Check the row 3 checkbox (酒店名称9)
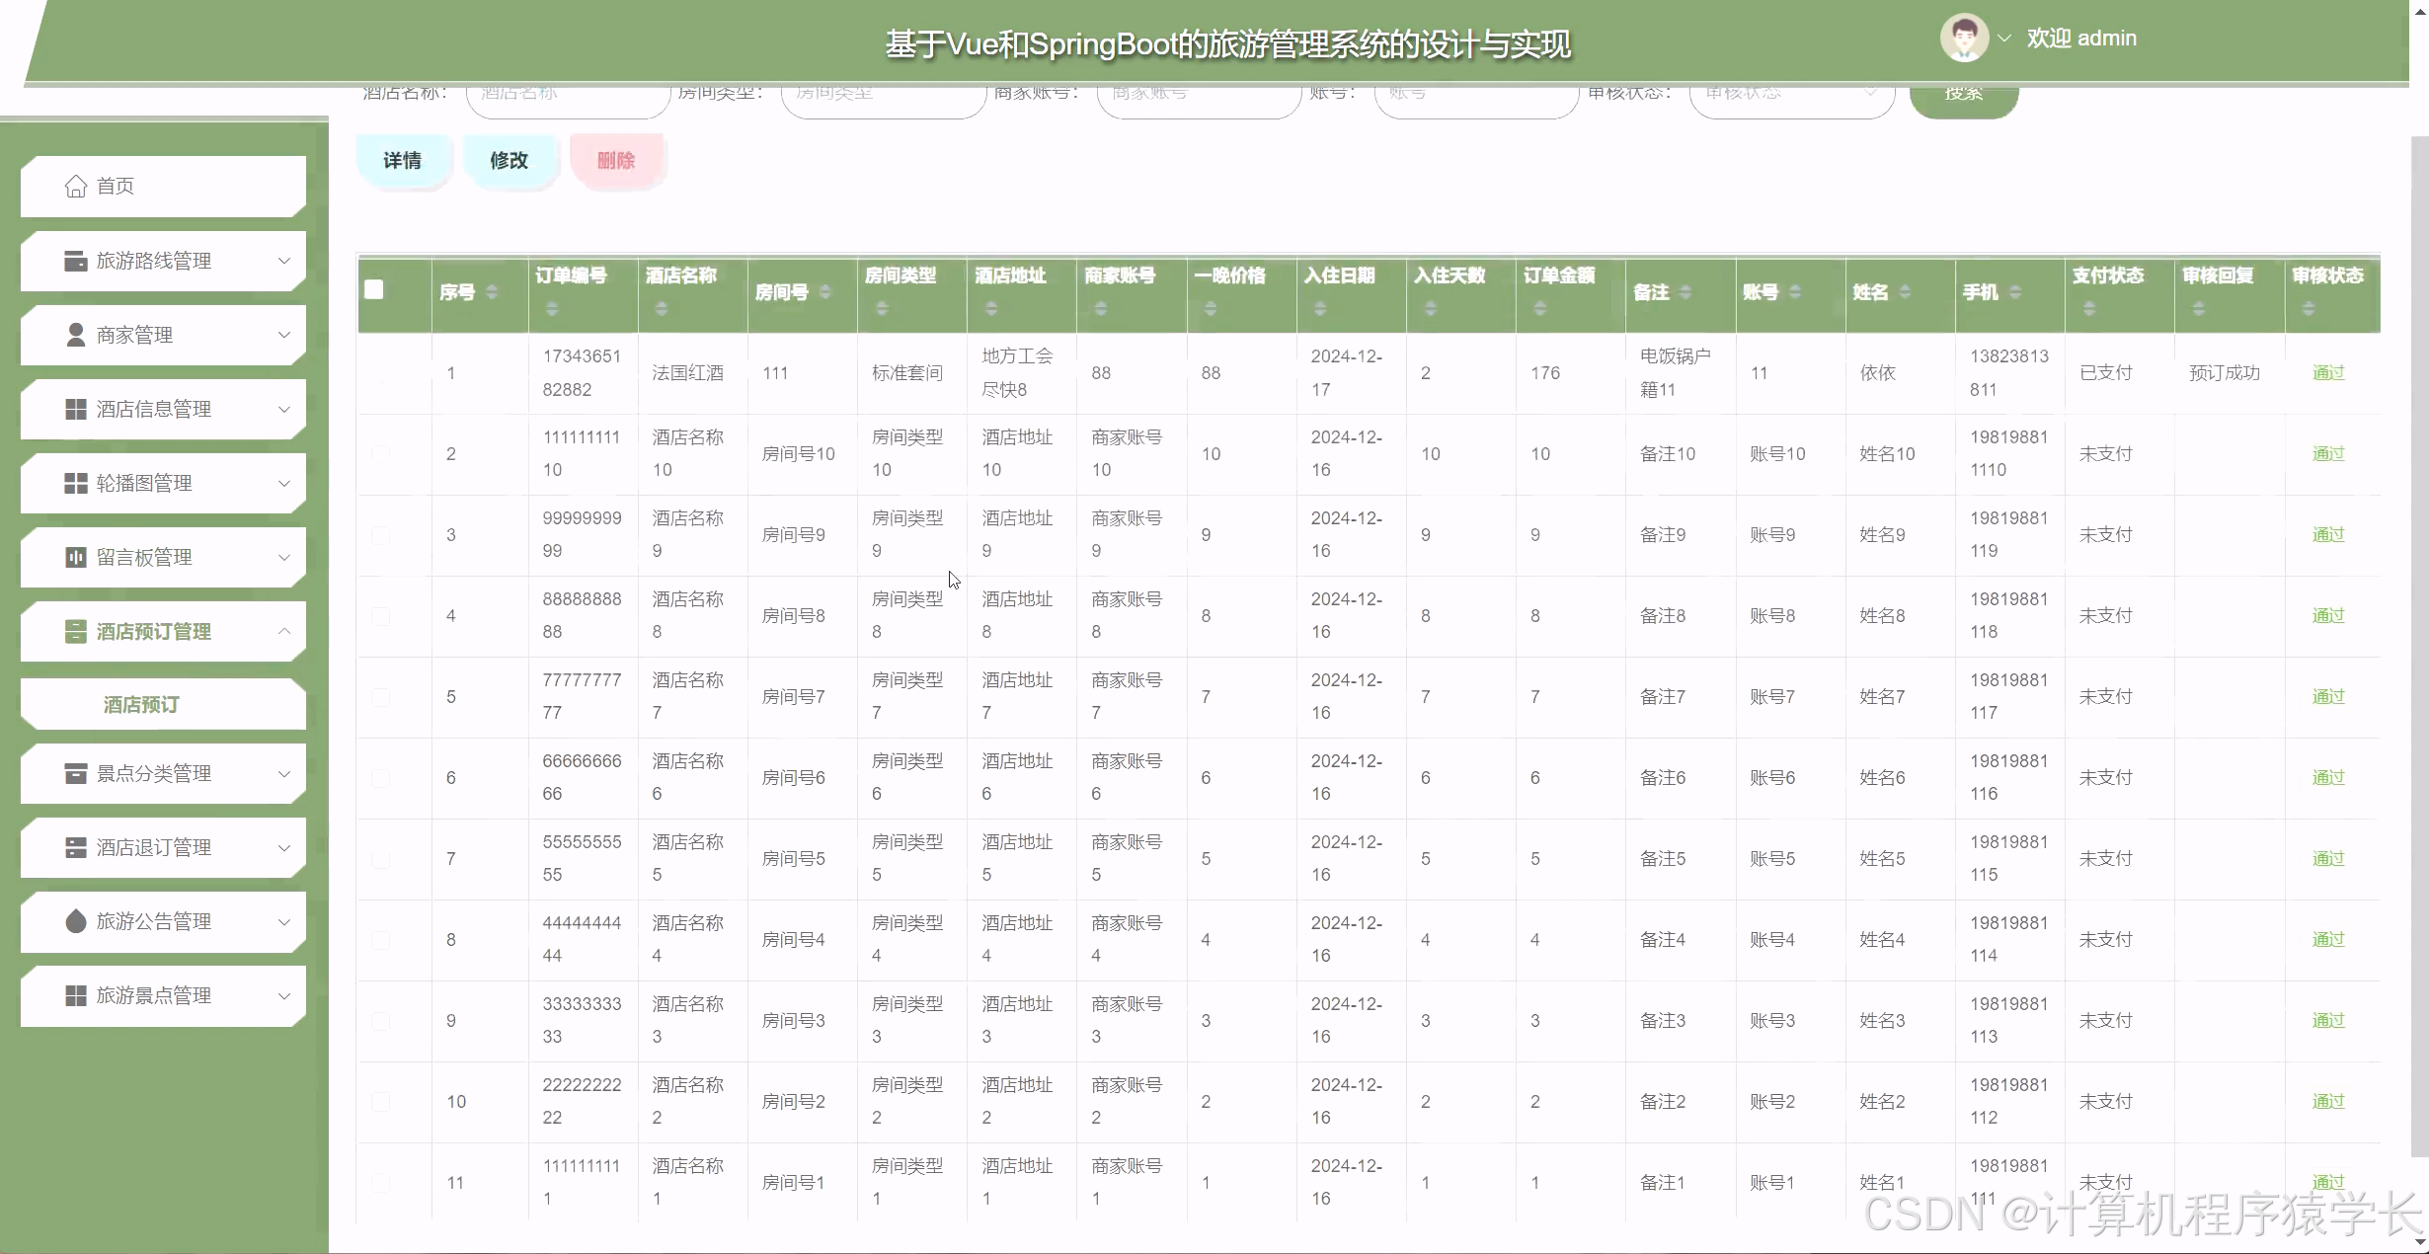This screenshot has height=1254, width=2429. click(x=380, y=535)
